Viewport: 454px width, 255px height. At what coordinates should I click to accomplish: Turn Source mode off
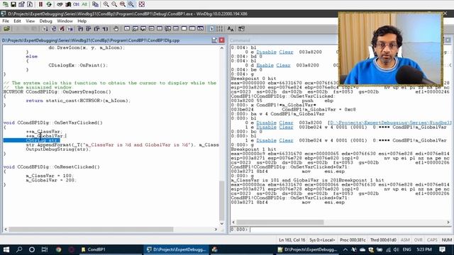[x=219, y=28]
